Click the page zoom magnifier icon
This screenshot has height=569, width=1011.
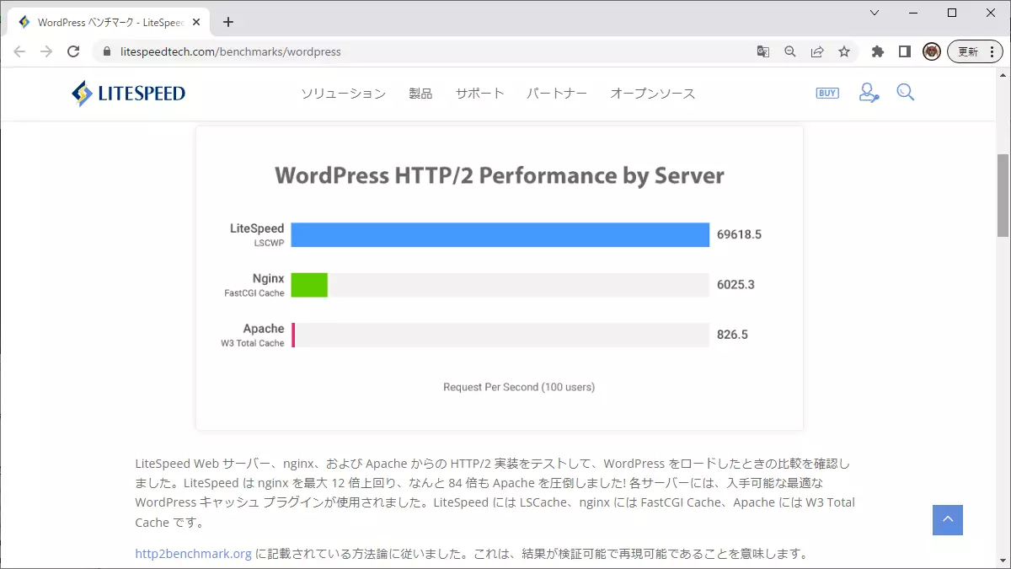point(790,51)
